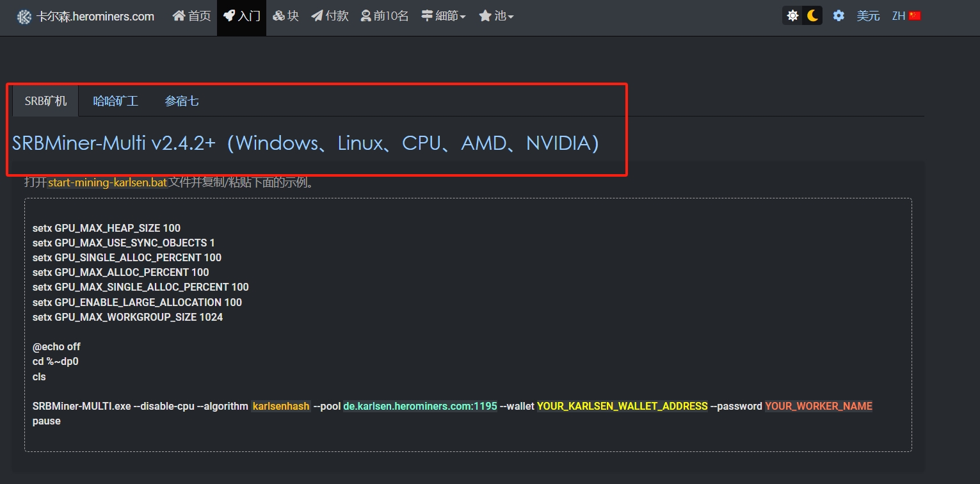The height and width of the screenshot is (484, 980).
Task: Switch to dark theme with moon icon
Action: [812, 16]
